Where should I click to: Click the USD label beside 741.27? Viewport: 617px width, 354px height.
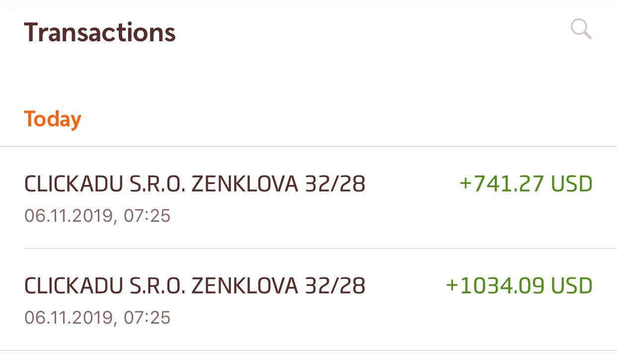tap(572, 184)
